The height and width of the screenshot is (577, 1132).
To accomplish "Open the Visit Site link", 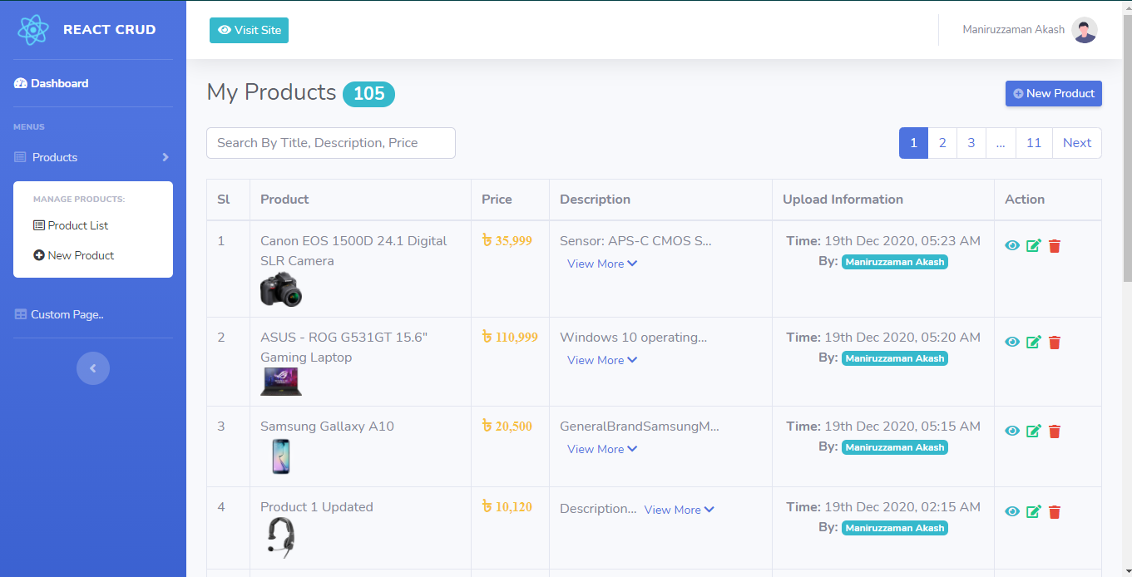I will click(x=249, y=30).
